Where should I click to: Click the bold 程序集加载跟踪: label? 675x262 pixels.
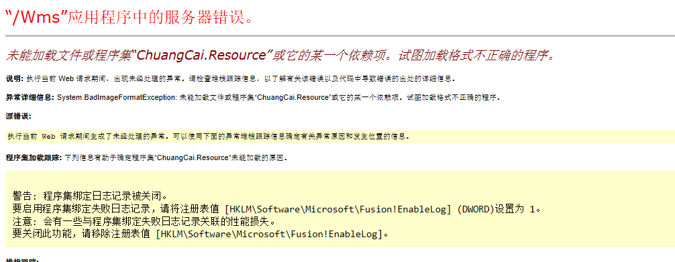click(x=34, y=158)
